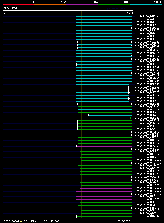Select the UniRef100_B9FL82 label
Screen dimensions: 164x223
click(x=147, y=59)
